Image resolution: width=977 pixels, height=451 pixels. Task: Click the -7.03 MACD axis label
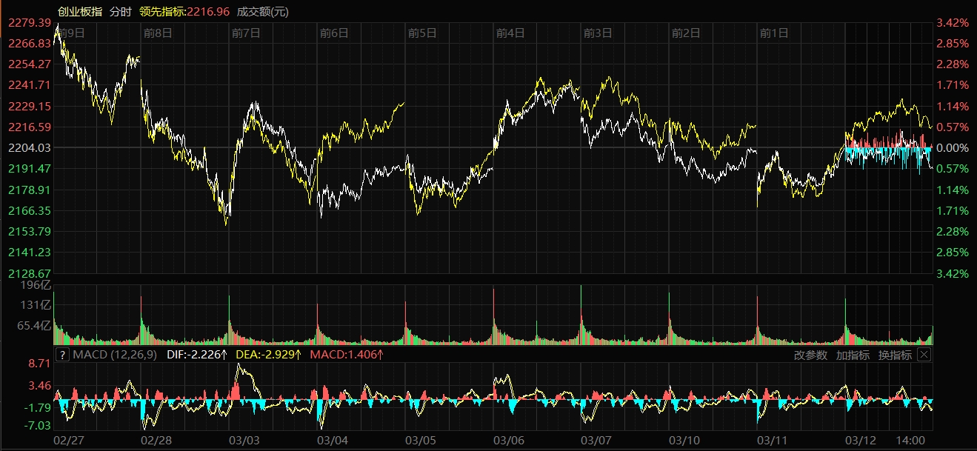pos(38,426)
